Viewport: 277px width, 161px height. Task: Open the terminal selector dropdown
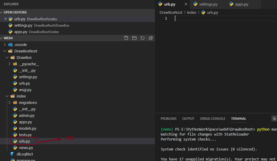click(274, 119)
